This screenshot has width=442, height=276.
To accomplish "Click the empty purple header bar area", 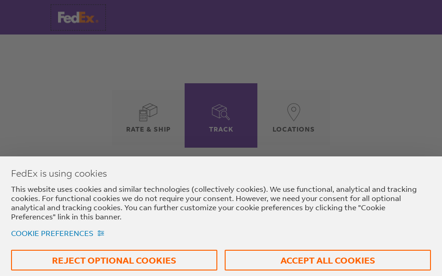I will (x=276, y=17).
